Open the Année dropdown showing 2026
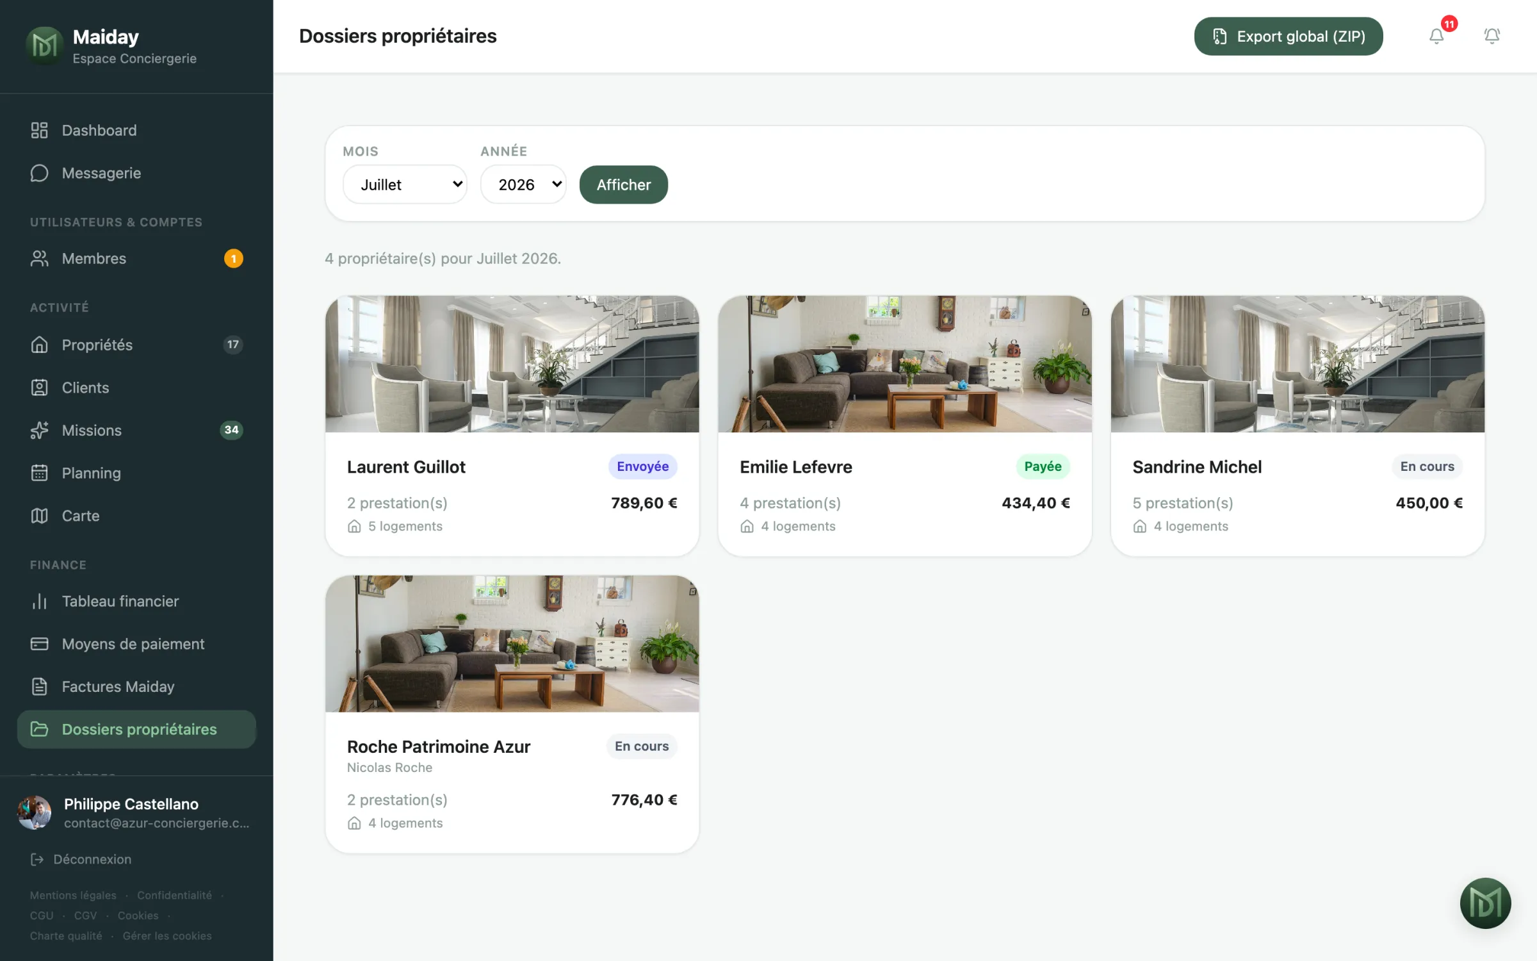Screen dimensions: 1537x961 point(523,185)
